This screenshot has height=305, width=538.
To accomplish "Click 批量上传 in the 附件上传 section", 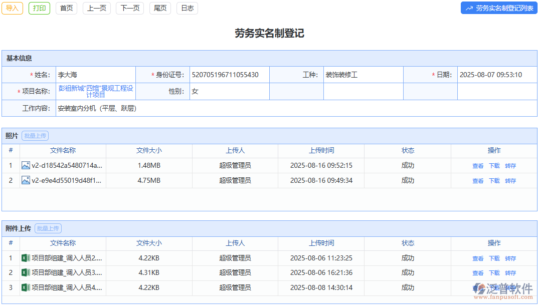I will [x=48, y=228].
